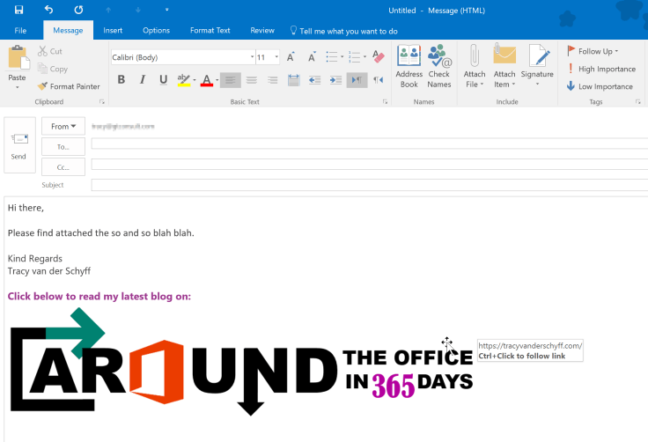Click the Cc... button

63,166
